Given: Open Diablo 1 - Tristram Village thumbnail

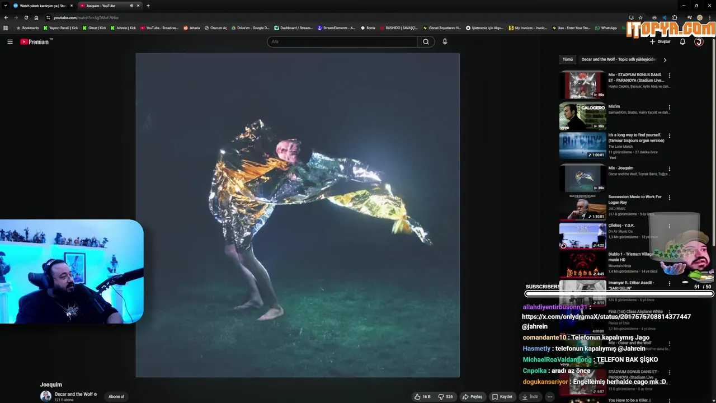Looking at the screenshot, I should 582,264.
